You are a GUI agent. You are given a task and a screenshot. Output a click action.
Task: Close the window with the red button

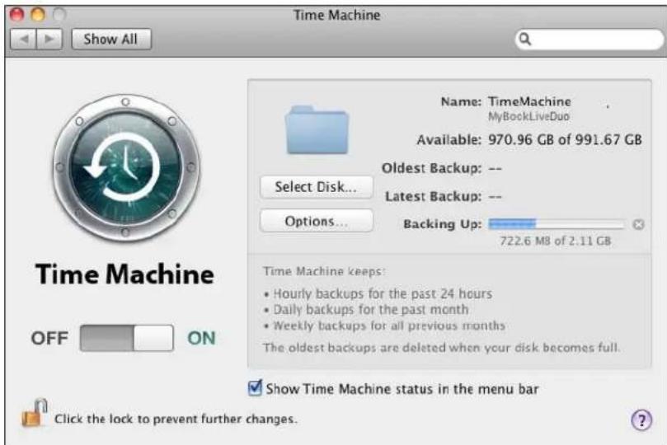(16, 15)
